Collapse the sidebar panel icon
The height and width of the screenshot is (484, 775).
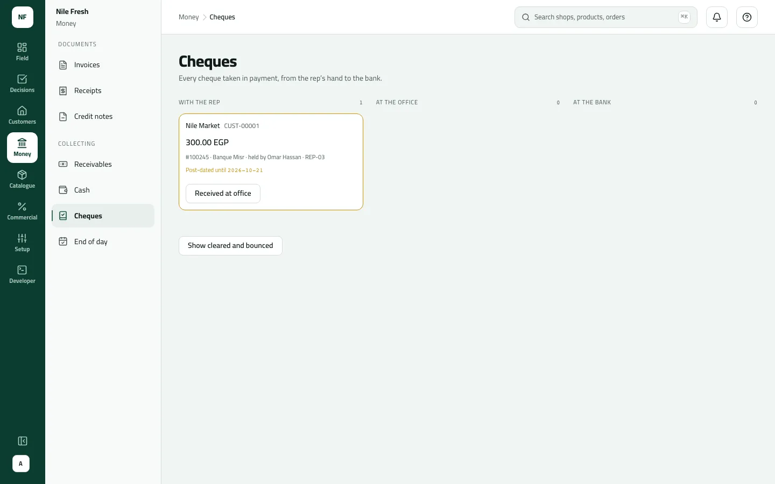pos(22,441)
